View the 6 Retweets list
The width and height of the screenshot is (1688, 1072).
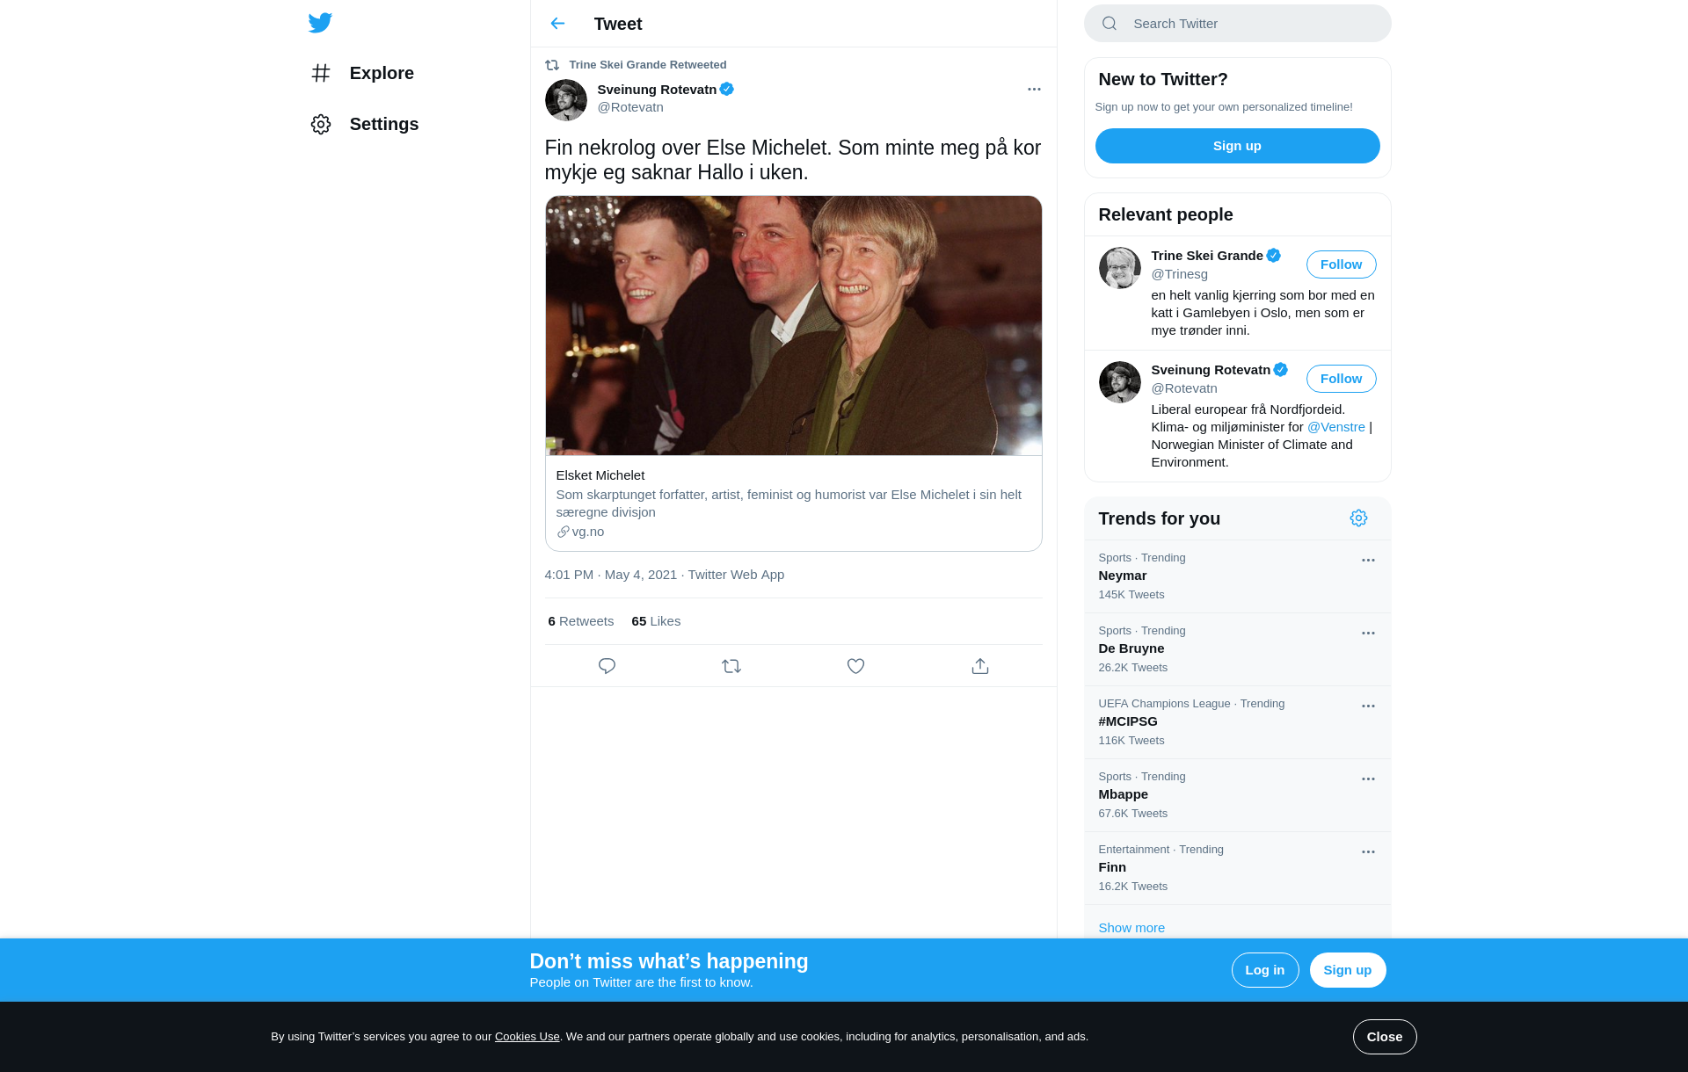[581, 621]
